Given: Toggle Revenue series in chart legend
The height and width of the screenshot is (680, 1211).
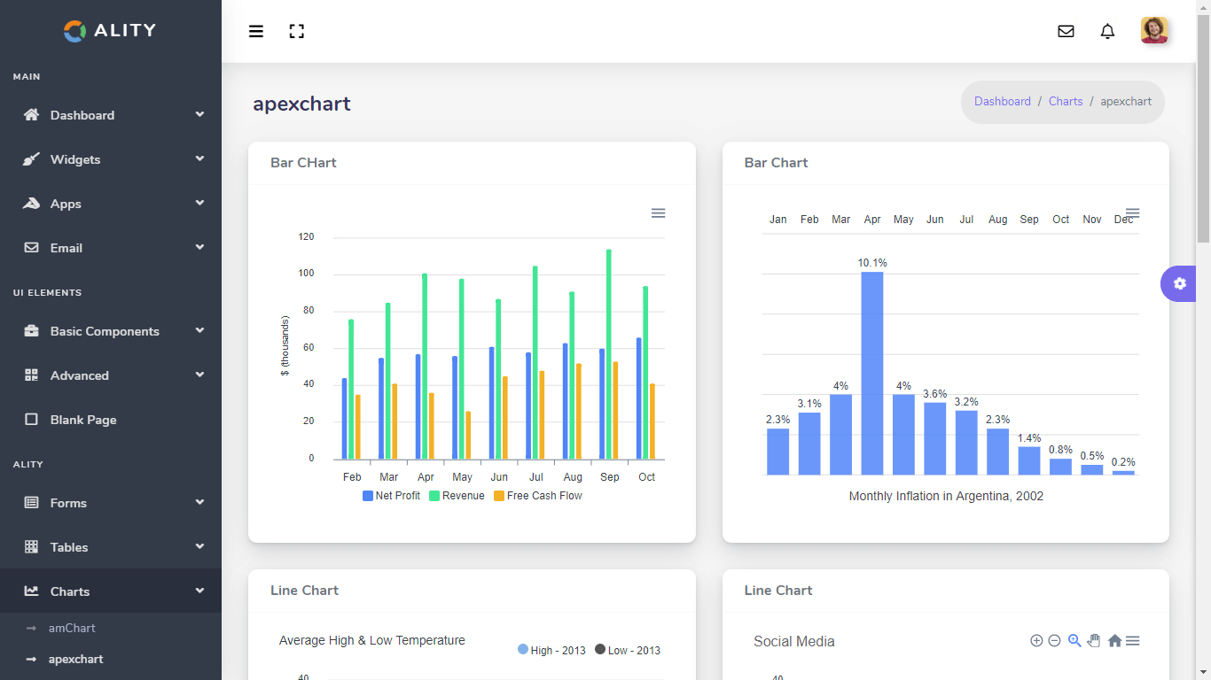Looking at the screenshot, I should [457, 496].
